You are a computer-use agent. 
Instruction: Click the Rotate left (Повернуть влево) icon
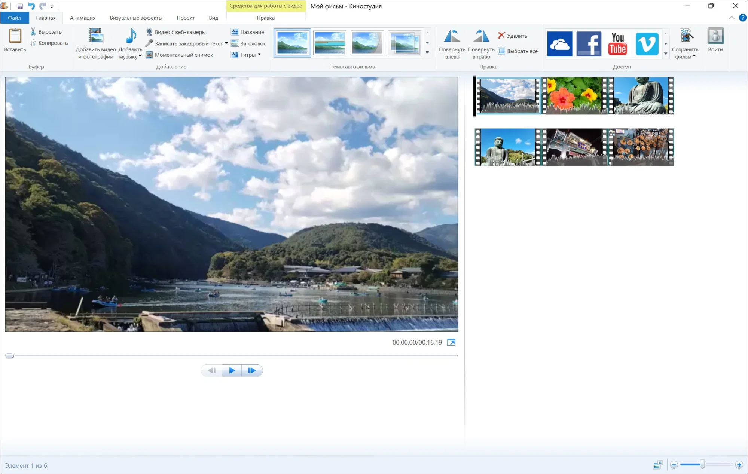452,36
